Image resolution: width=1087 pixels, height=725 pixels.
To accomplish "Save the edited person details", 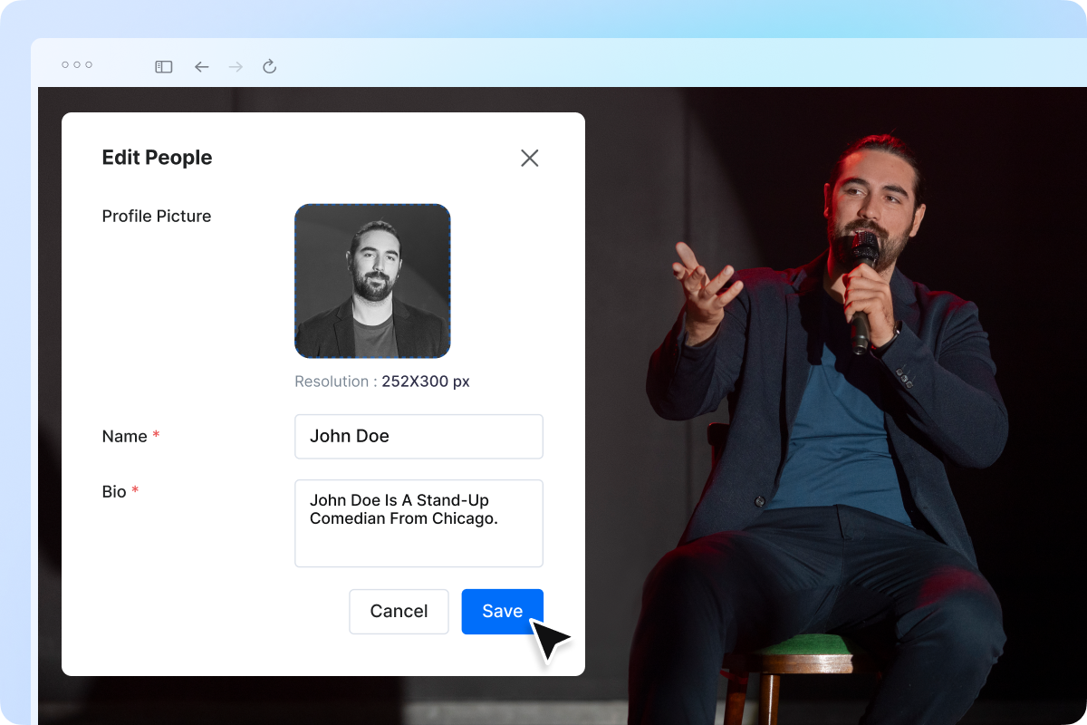I will [x=502, y=612].
